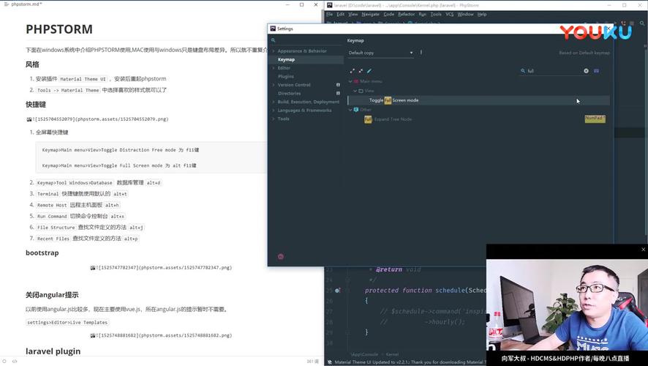Open the Edit menu in PhpStorm

[x=341, y=14]
